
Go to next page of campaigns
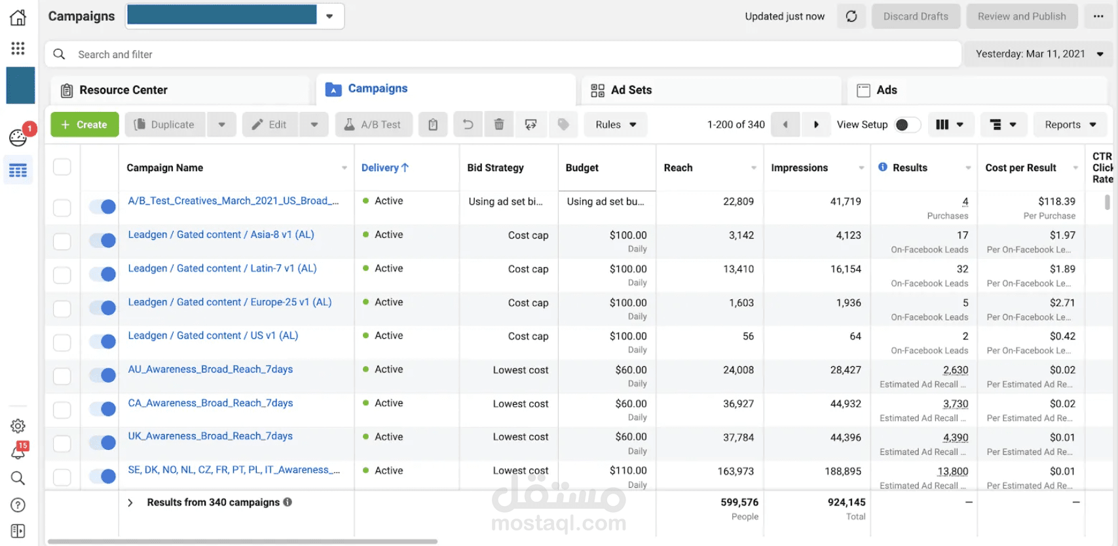tap(816, 124)
